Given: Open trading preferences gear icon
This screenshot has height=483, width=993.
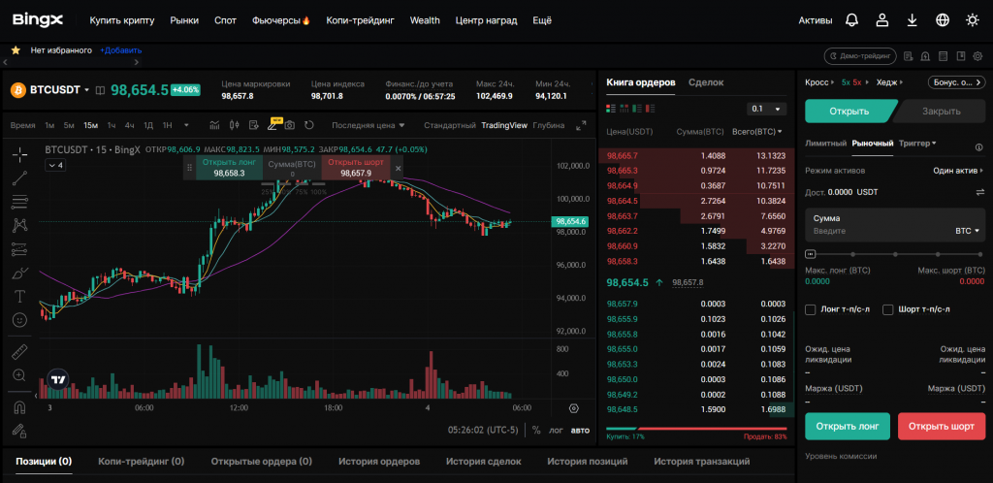Looking at the screenshot, I should 977,56.
